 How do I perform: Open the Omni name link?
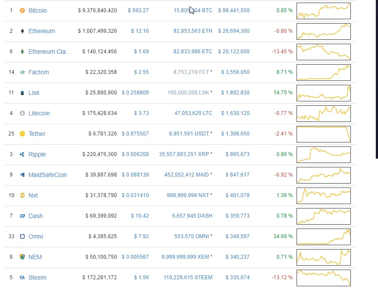click(35, 236)
